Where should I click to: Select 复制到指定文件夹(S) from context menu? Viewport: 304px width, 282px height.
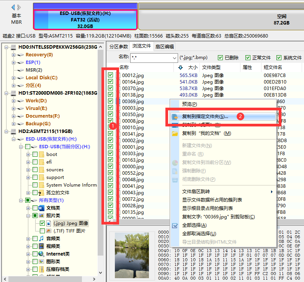[205, 116]
